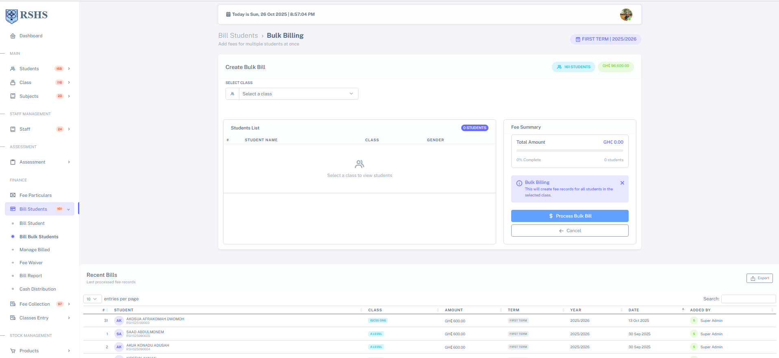This screenshot has width=779, height=358.
Task: Click the Dashboard sidebar link
Action: pos(31,36)
